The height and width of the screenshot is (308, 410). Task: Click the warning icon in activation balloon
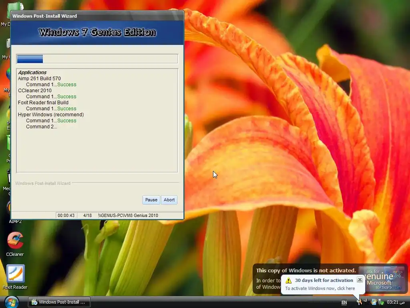pos(288,280)
